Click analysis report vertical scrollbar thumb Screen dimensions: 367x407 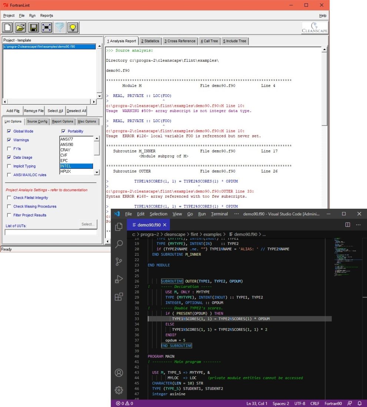[x=324, y=89]
